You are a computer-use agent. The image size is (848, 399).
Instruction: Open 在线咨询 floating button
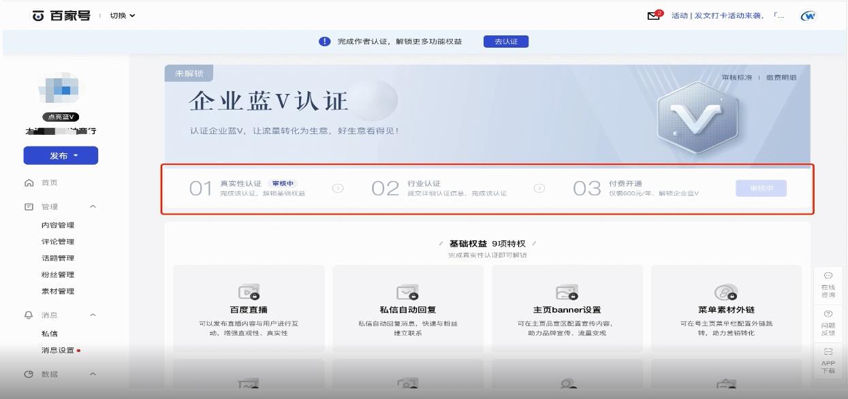828,285
